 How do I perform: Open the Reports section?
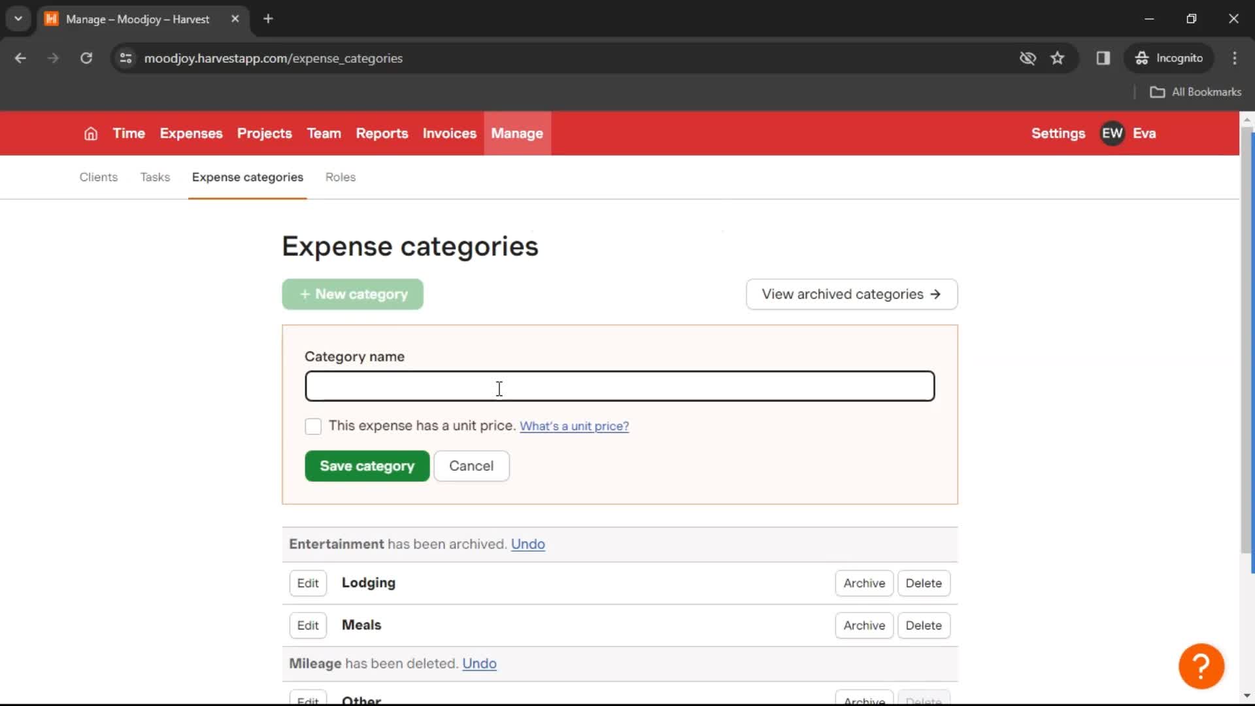[x=382, y=133]
